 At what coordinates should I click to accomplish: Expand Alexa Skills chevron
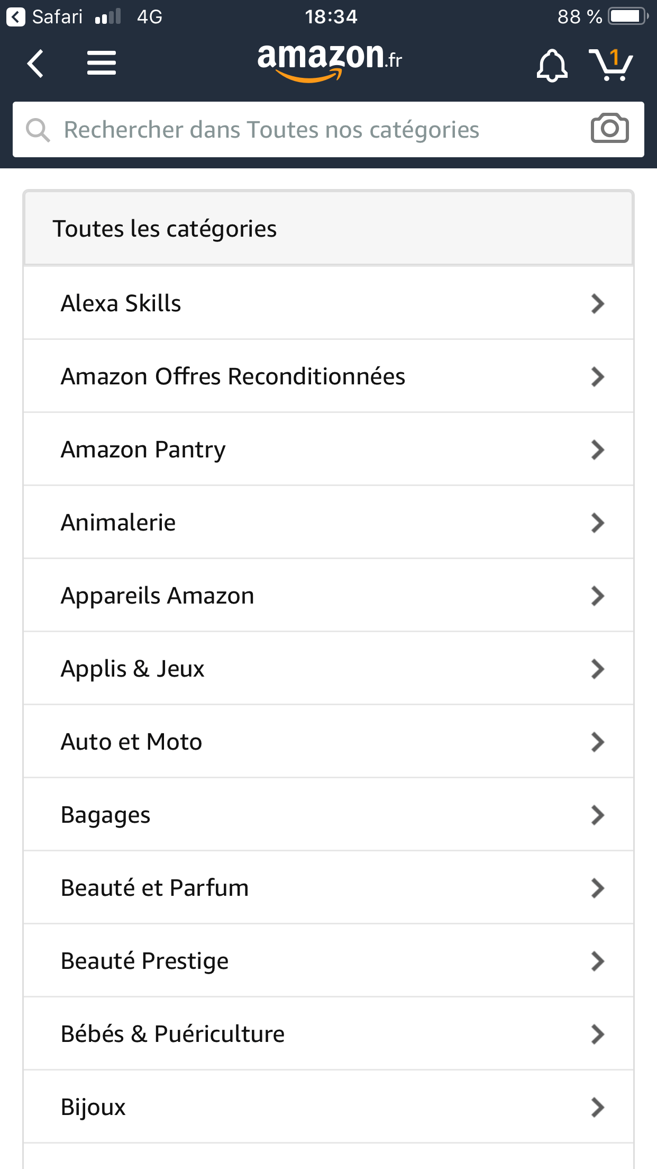point(597,303)
